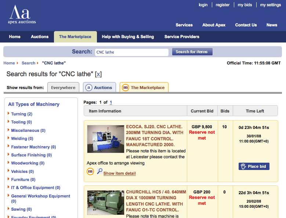Viewport: 286px width, 218px height.
Task: Click the Current Bid column header
Action: [x=202, y=111]
